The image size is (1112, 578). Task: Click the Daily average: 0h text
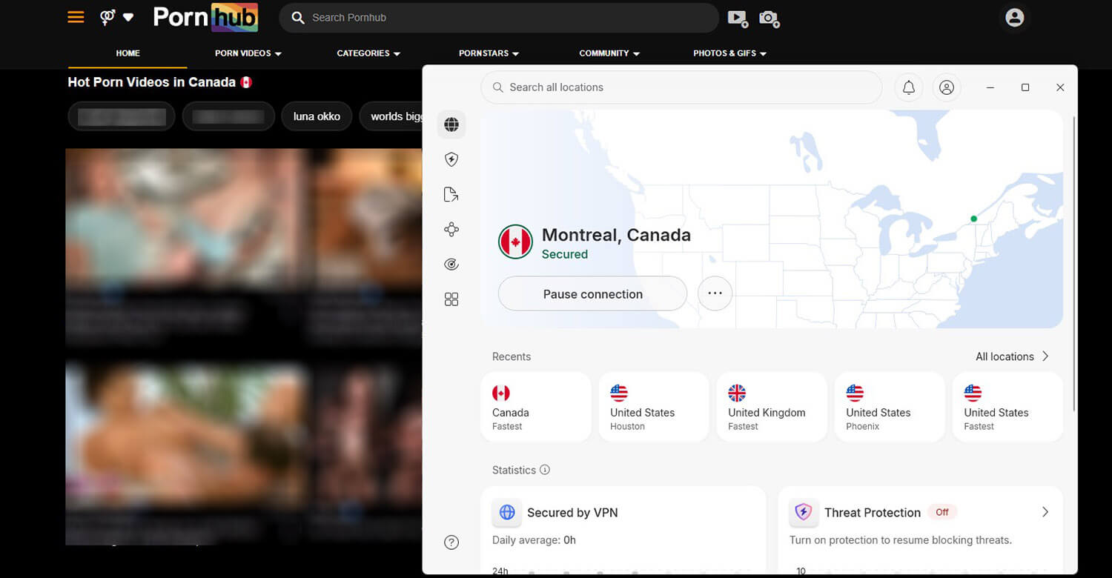pos(534,540)
